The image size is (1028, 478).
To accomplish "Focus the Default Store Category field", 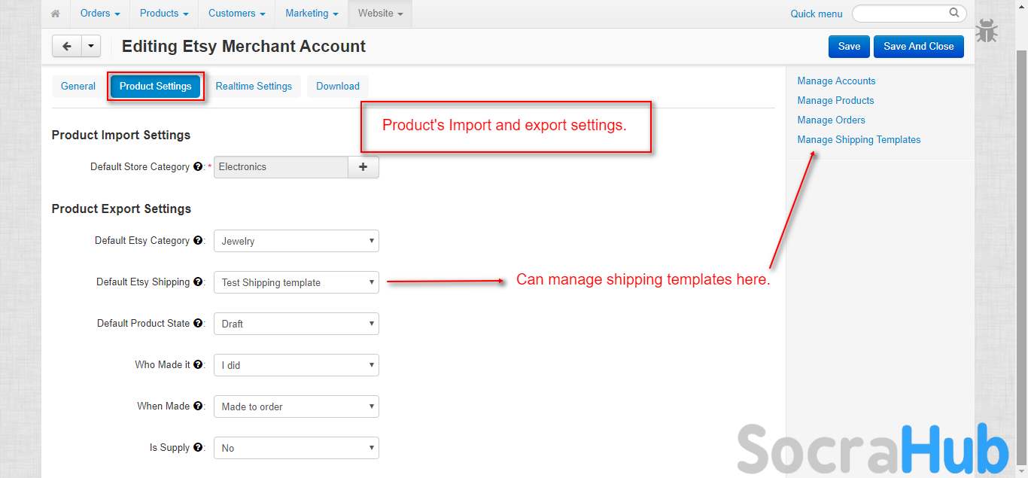I will (281, 167).
